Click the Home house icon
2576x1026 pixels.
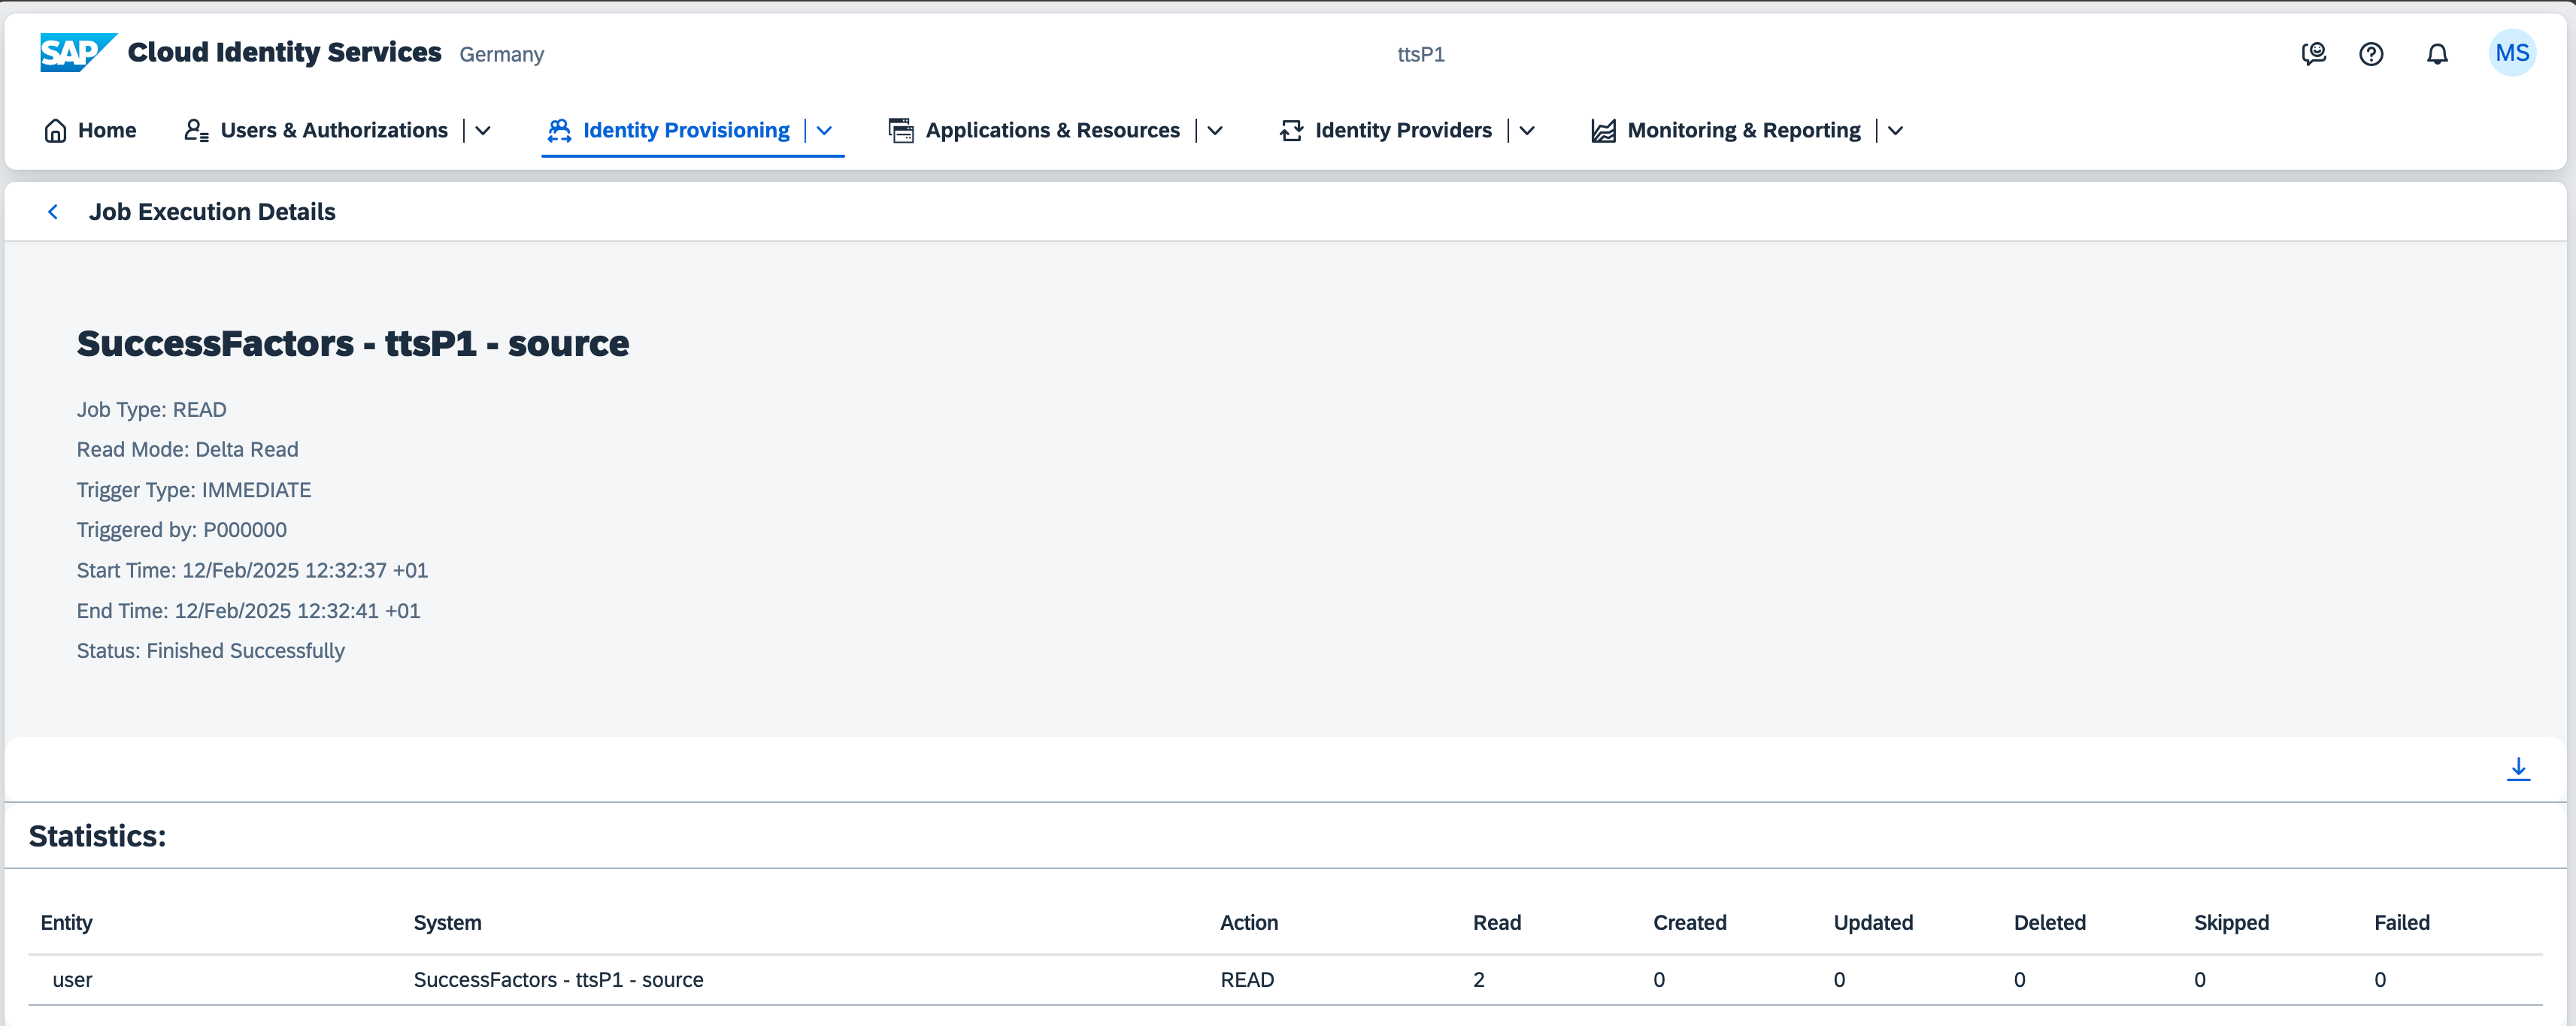[56, 131]
